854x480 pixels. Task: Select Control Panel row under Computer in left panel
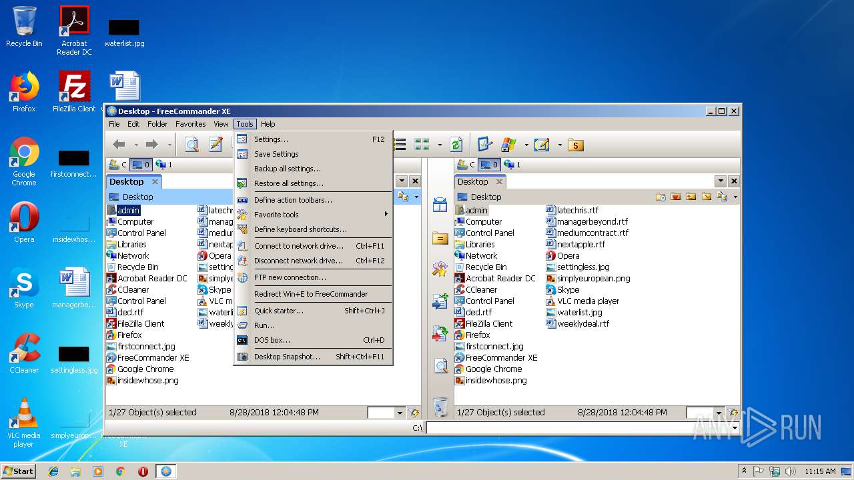click(137, 233)
